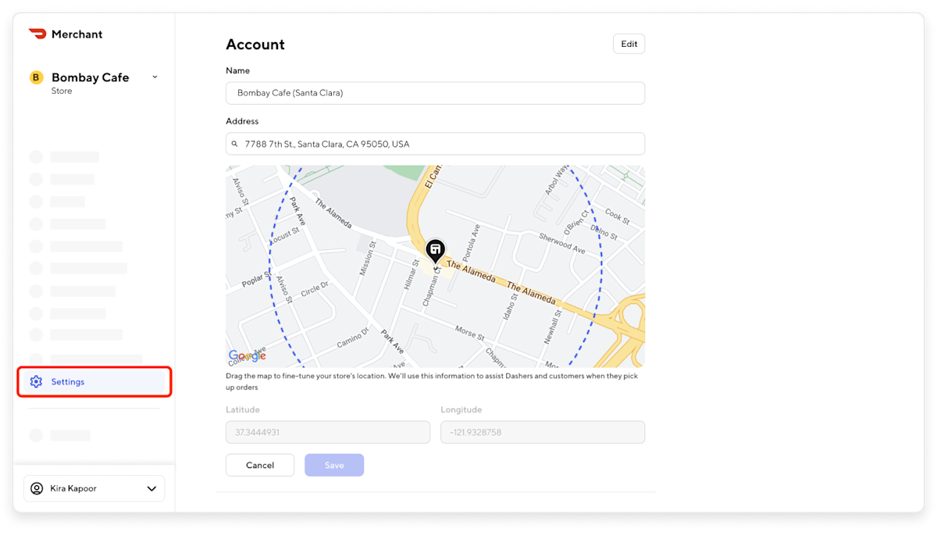Click the Latitude label text
Screen dimensions: 937x536
pyautogui.click(x=243, y=409)
